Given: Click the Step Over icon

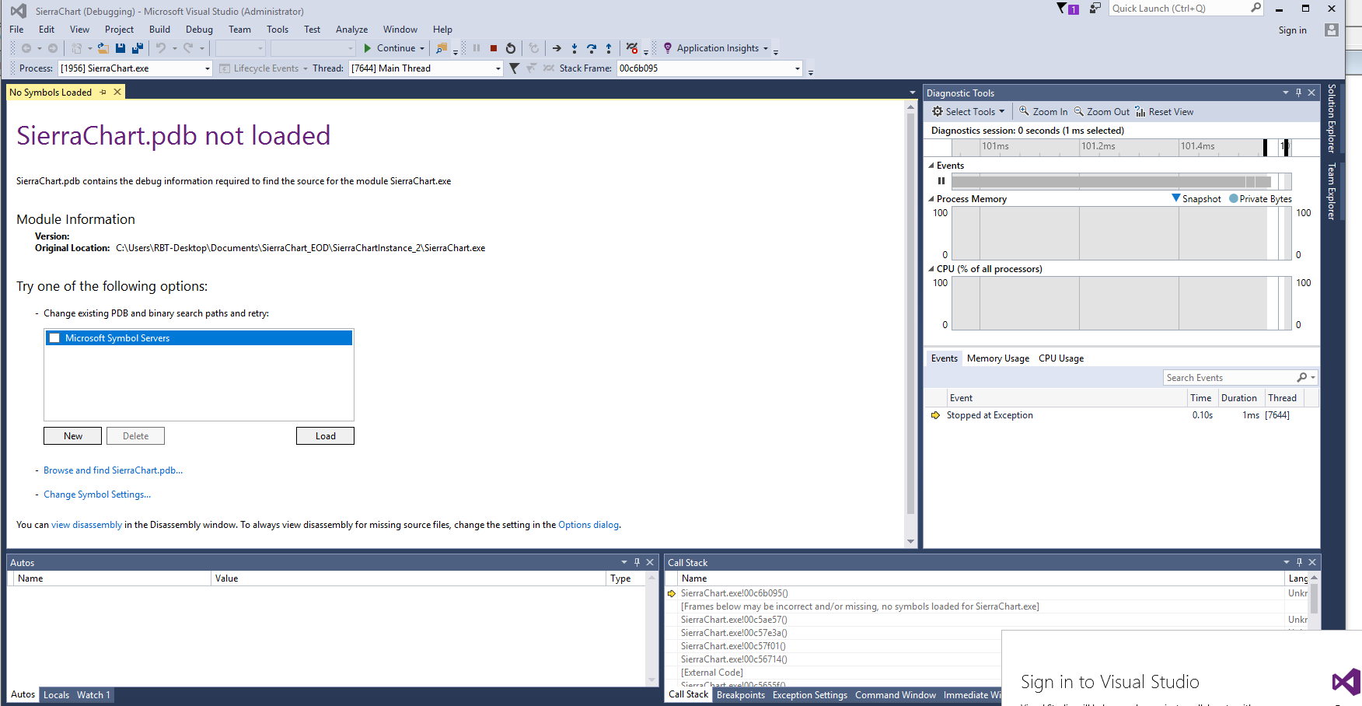Looking at the screenshot, I should click(592, 48).
